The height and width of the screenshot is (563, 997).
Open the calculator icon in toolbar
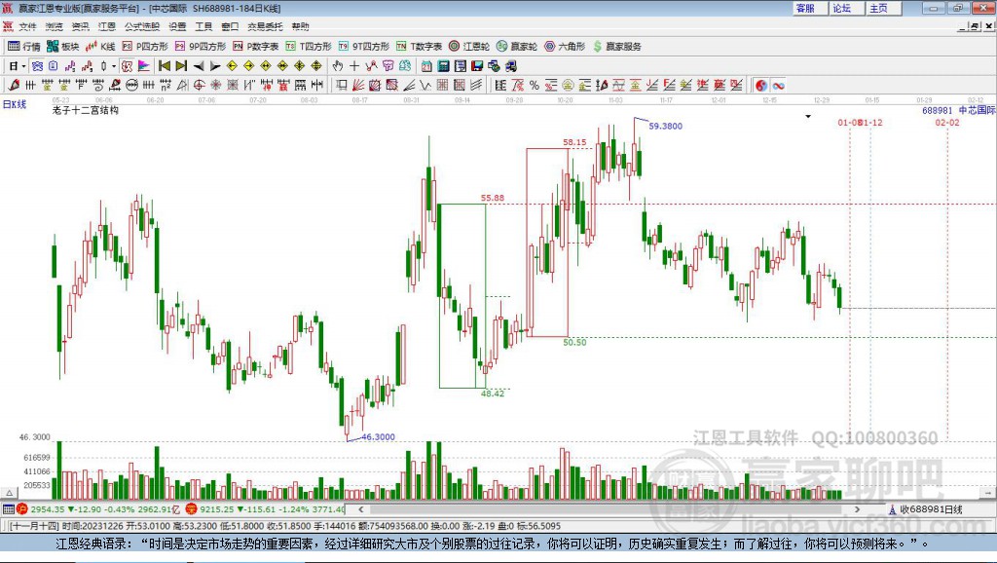coord(444,66)
